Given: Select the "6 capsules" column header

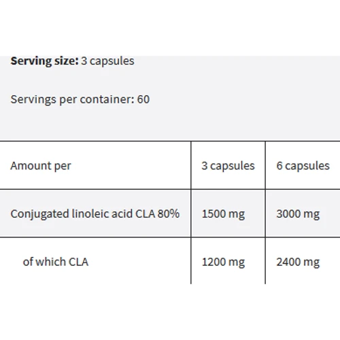Looking at the screenshot, I should (303, 165).
